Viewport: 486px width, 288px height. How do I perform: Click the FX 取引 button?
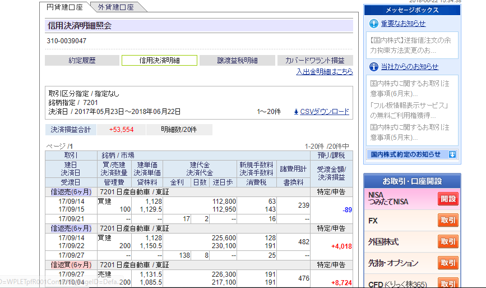(x=448, y=220)
